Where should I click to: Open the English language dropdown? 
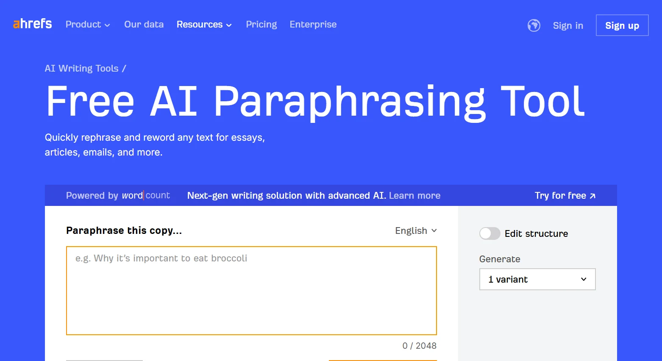(415, 230)
